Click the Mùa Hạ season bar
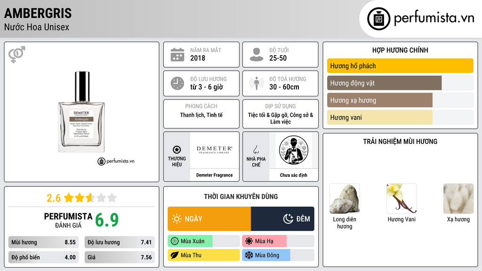The height and width of the screenshot is (271, 482). (x=278, y=241)
